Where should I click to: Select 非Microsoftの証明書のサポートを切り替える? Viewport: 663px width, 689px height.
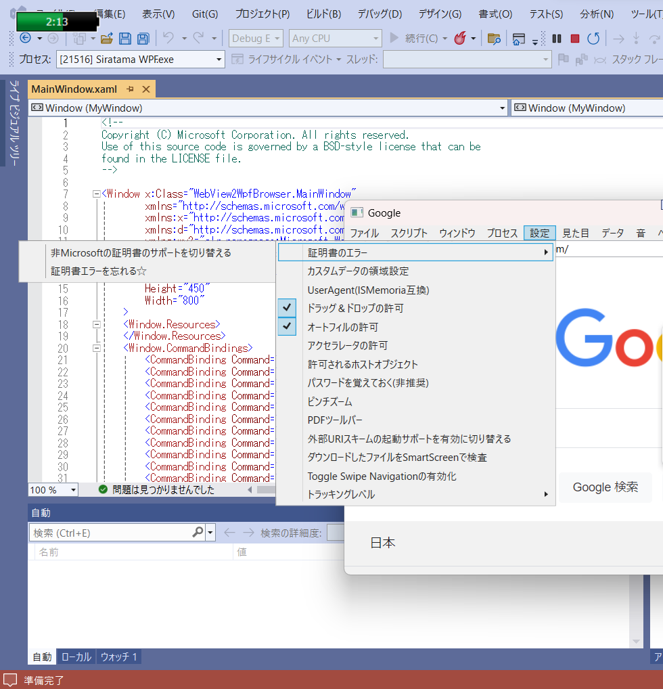pyautogui.click(x=147, y=252)
